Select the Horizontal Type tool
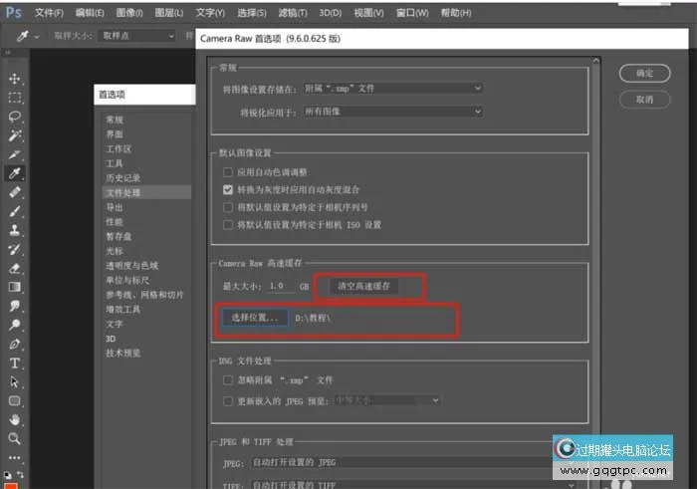Screen dimensions: 697x489 point(15,363)
